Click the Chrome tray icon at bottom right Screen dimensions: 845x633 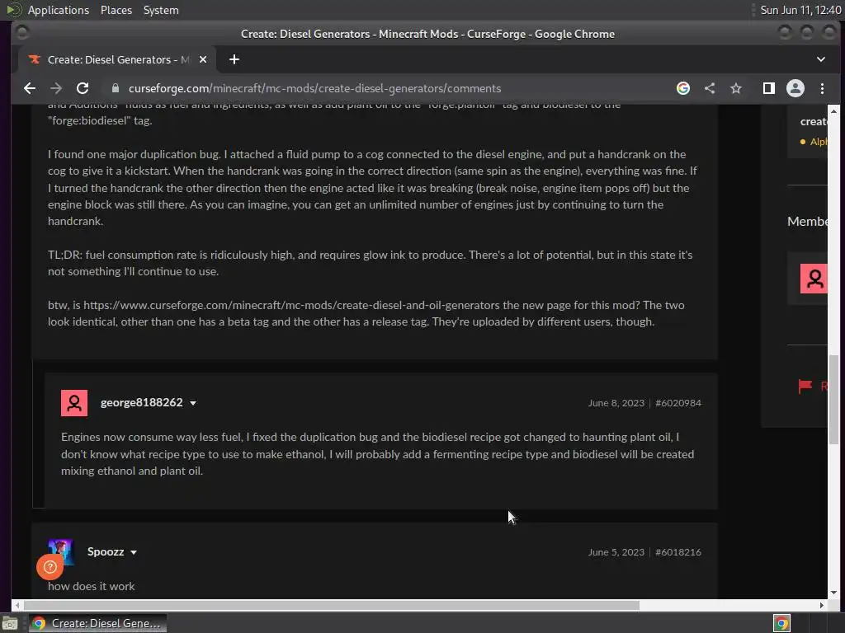[781, 623]
